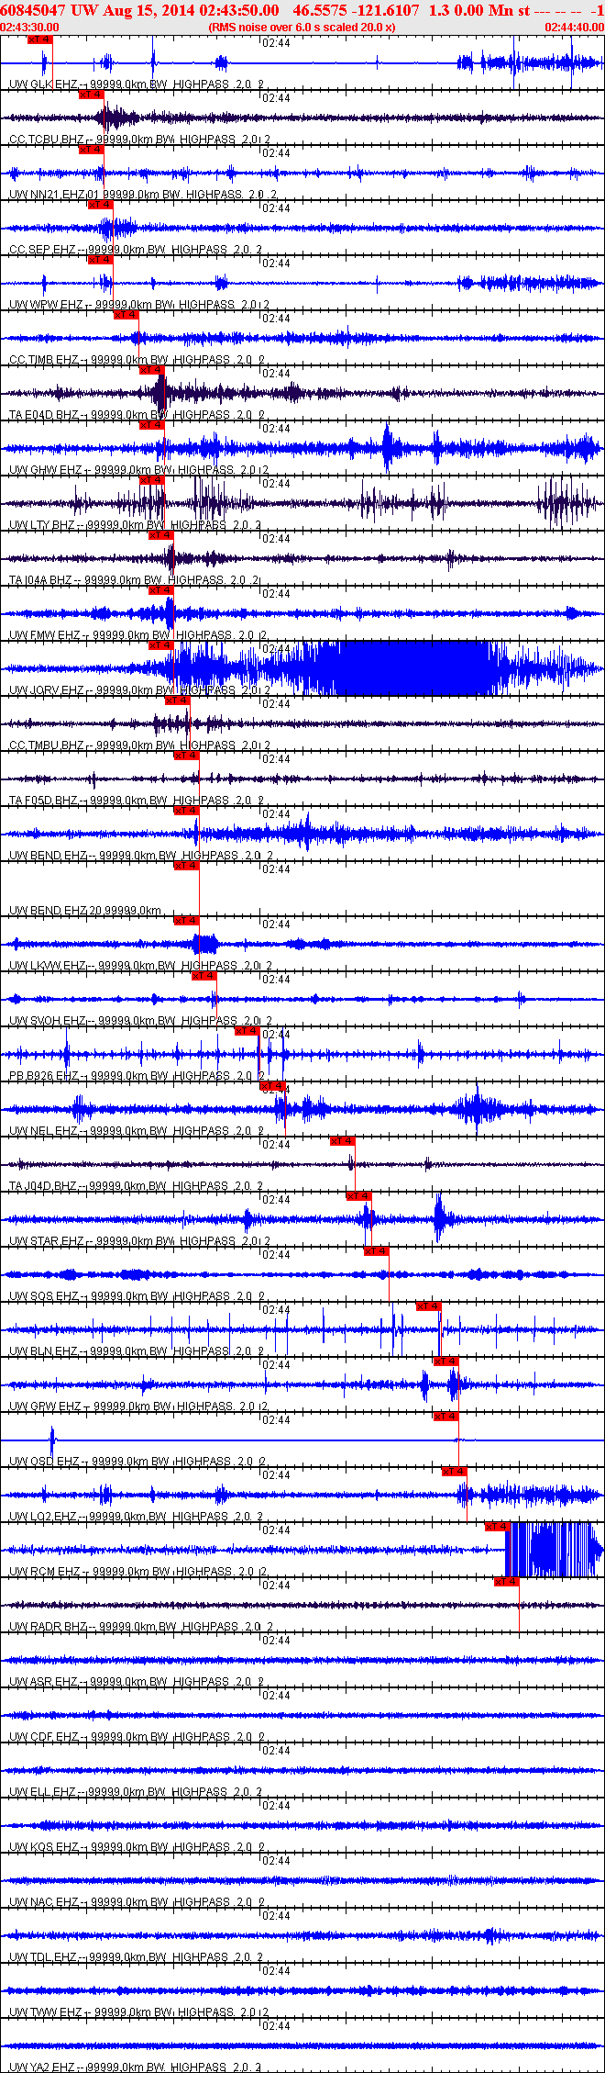
Task: Click the red arrival marker on TA E04D trace
Action: [151, 371]
